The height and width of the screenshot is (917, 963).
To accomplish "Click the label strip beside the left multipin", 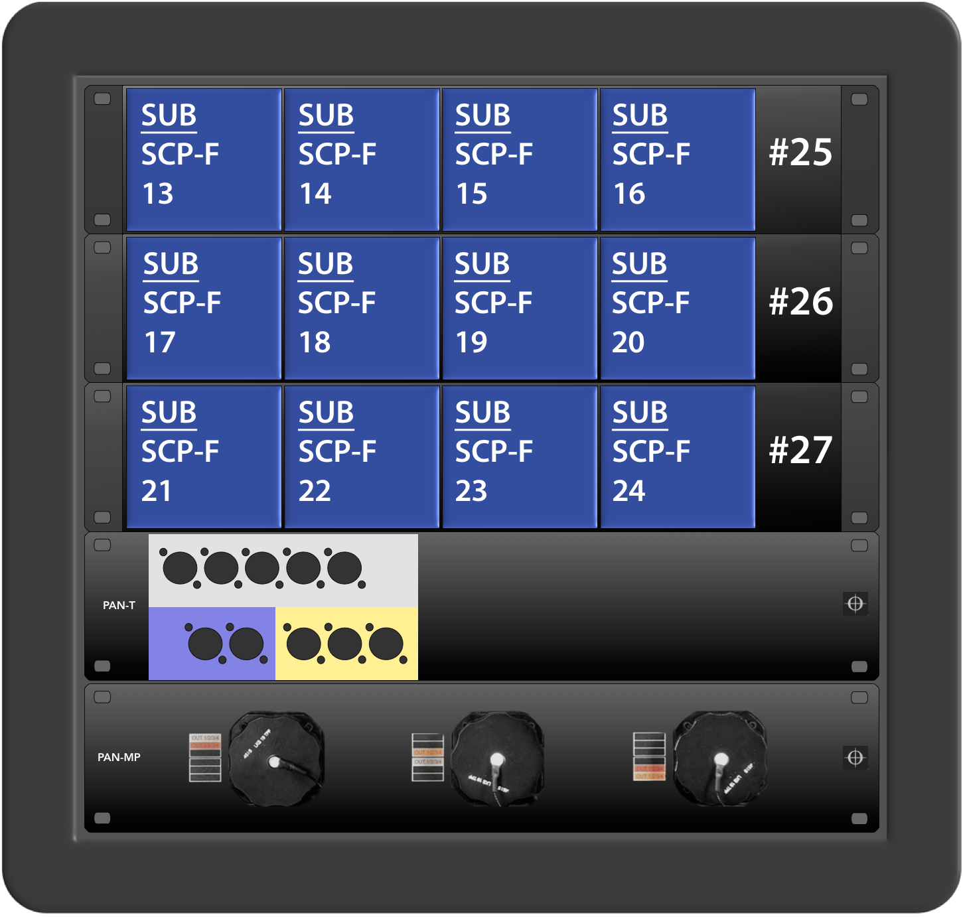I will point(205,758).
